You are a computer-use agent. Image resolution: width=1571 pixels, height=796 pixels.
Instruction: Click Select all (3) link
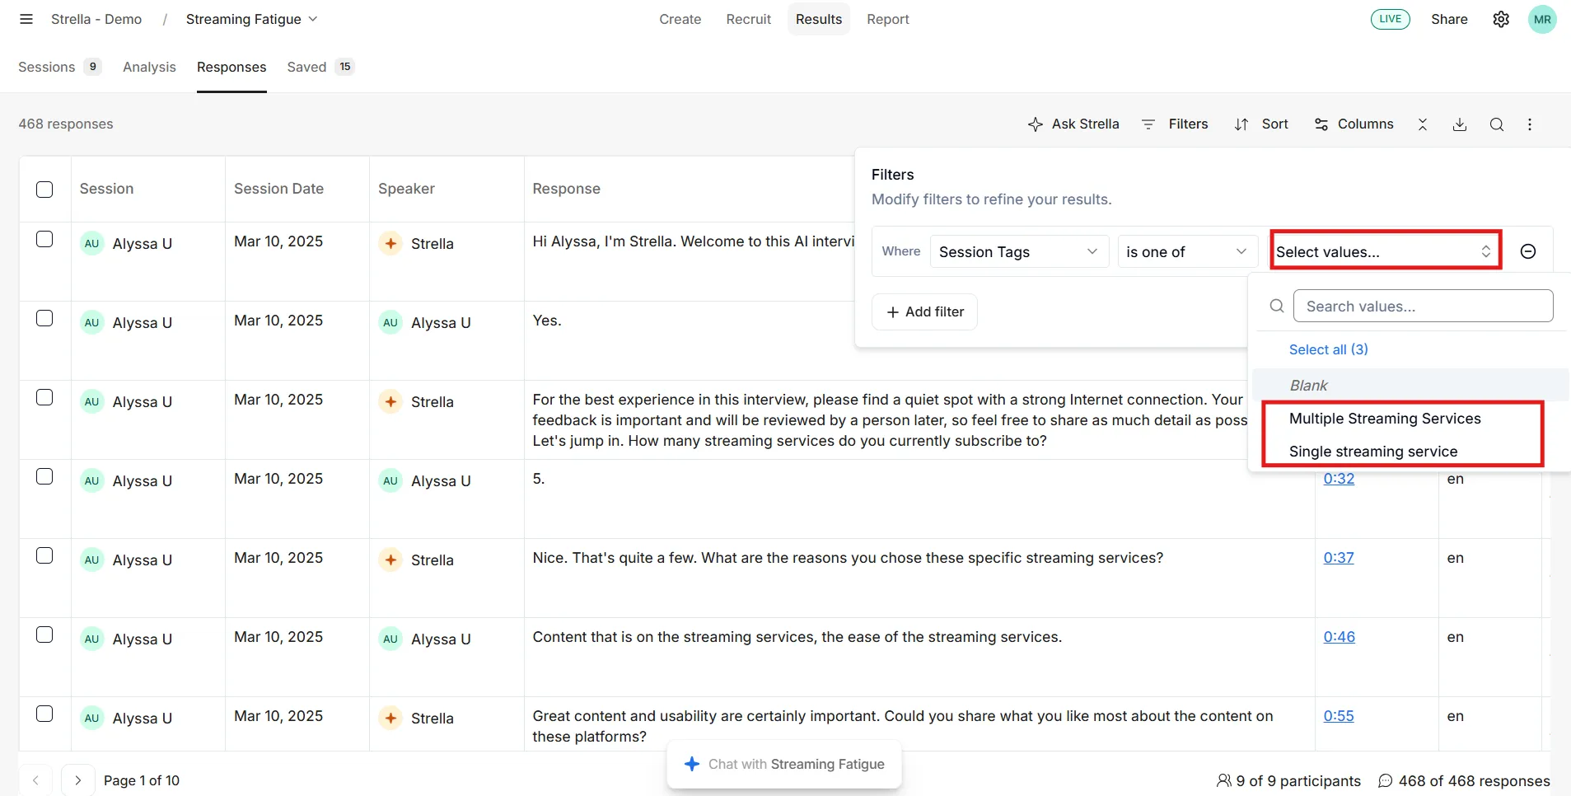click(x=1328, y=349)
